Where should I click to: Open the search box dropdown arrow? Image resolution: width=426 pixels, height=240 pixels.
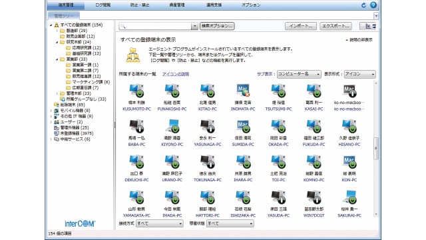click(x=194, y=26)
